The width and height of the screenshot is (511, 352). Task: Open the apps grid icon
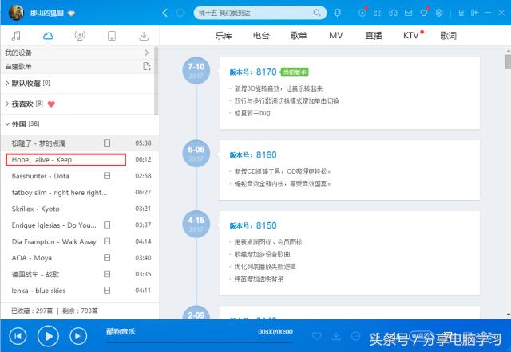tap(377, 13)
